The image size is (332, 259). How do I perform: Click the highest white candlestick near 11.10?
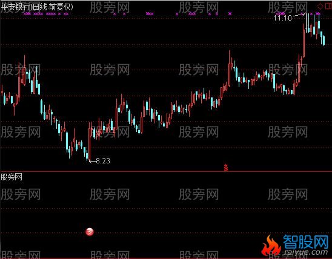[306, 22]
